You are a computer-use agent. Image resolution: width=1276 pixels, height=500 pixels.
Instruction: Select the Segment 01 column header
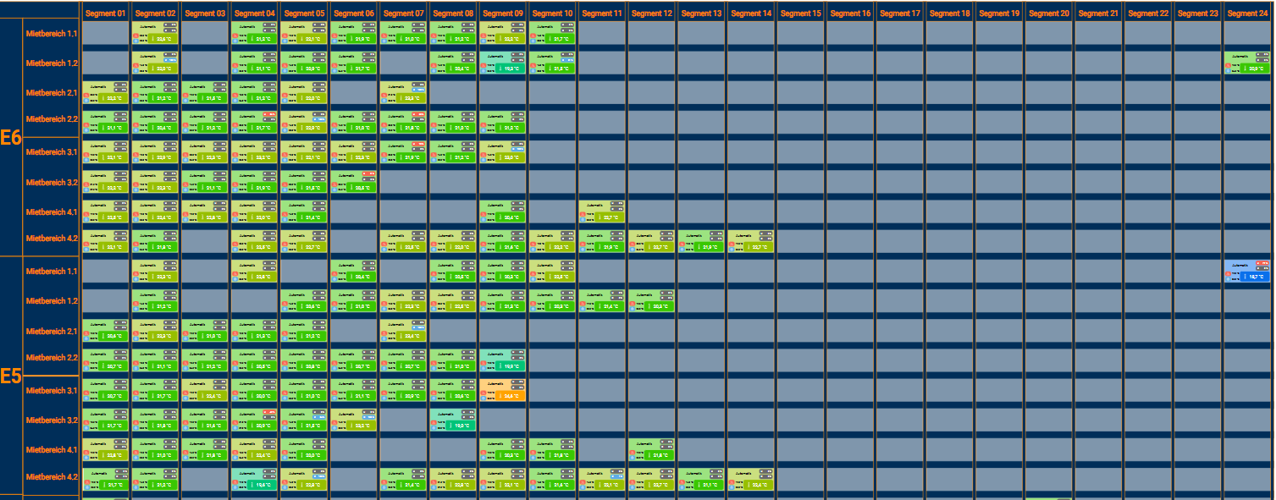106,14
